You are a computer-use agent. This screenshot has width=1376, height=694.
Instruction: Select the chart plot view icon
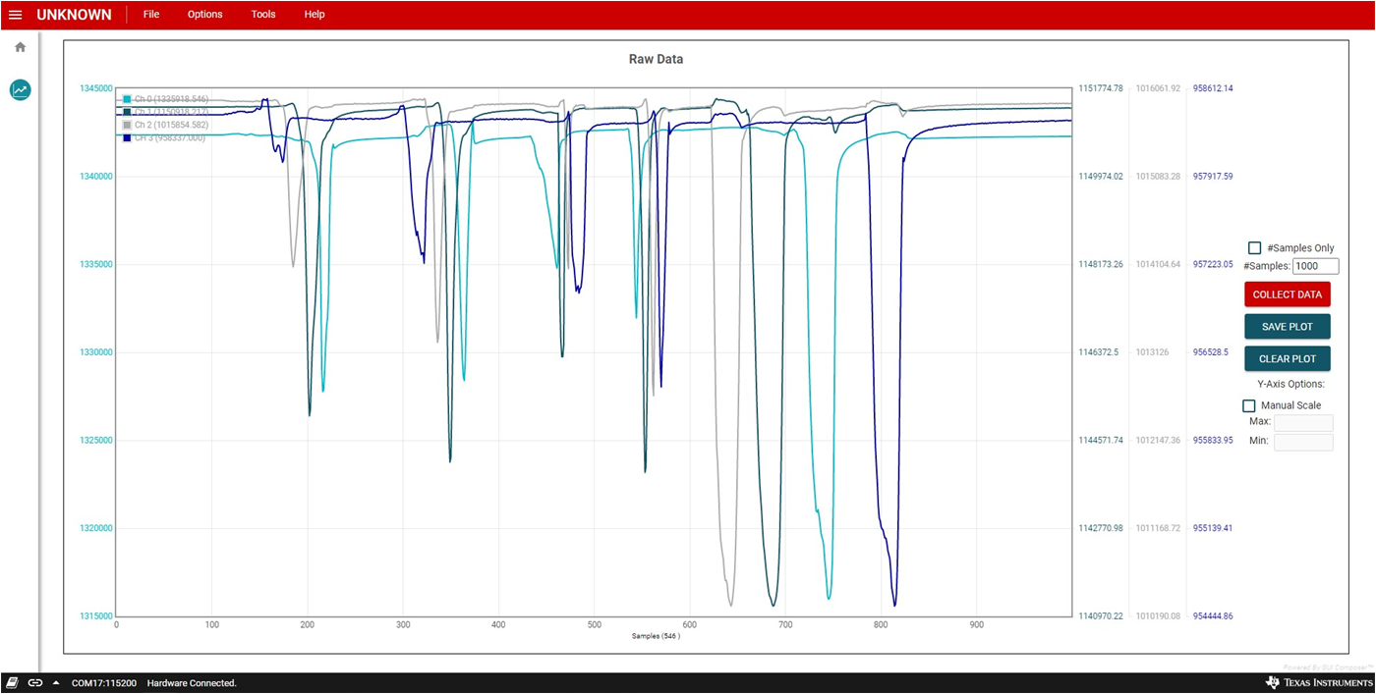(x=20, y=90)
